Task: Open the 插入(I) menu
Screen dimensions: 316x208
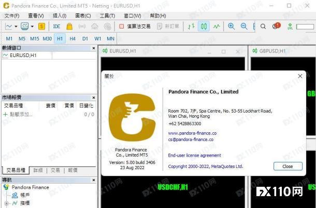Action: (x=60, y=16)
